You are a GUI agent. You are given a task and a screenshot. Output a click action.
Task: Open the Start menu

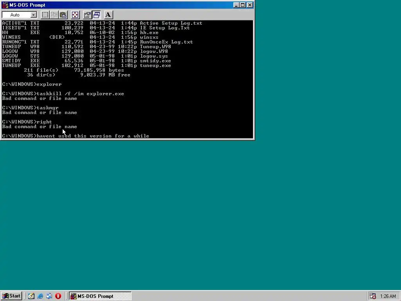(11, 296)
